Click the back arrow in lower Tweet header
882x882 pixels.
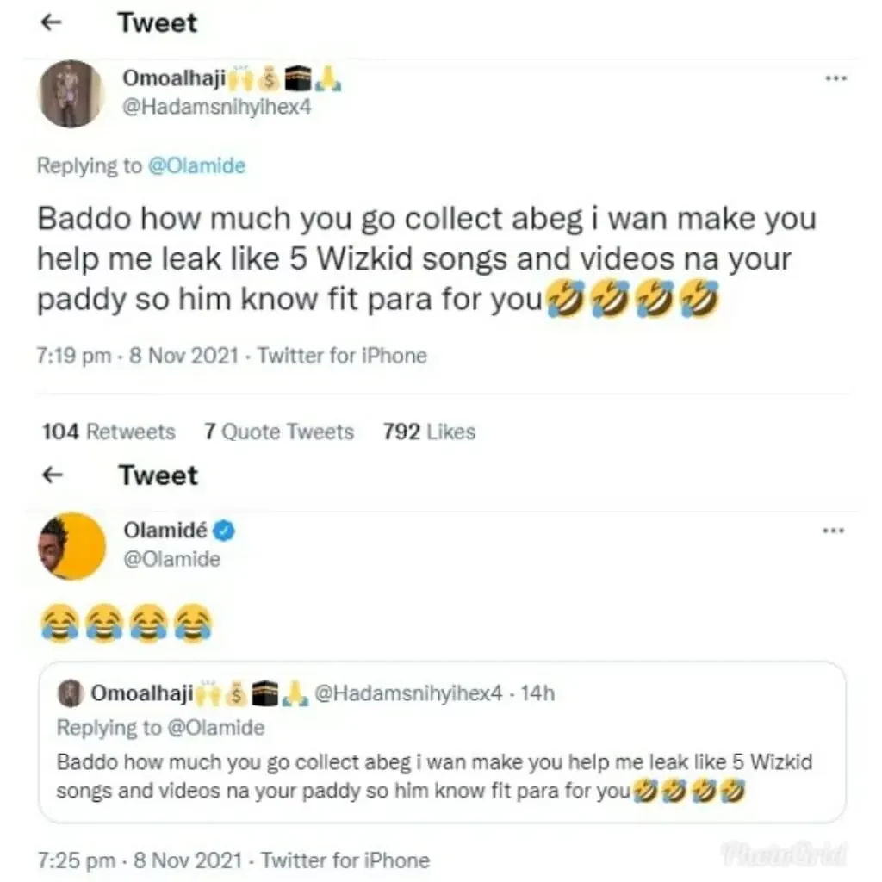[x=53, y=475]
